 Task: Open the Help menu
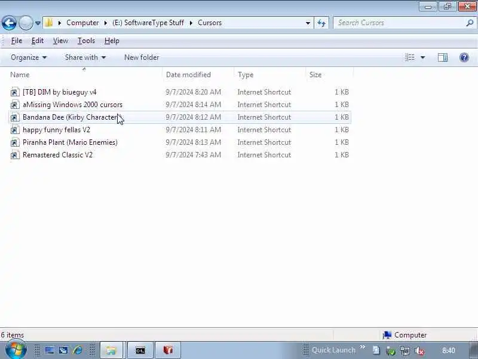click(x=112, y=41)
